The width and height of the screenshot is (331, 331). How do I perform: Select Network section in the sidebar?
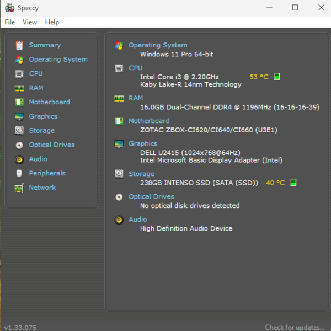[42, 188]
